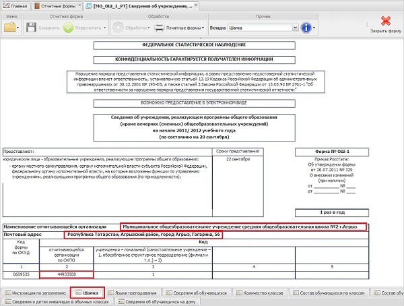Expand the info icon dropdown arrow
404x306 pixels.
[314, 28]
